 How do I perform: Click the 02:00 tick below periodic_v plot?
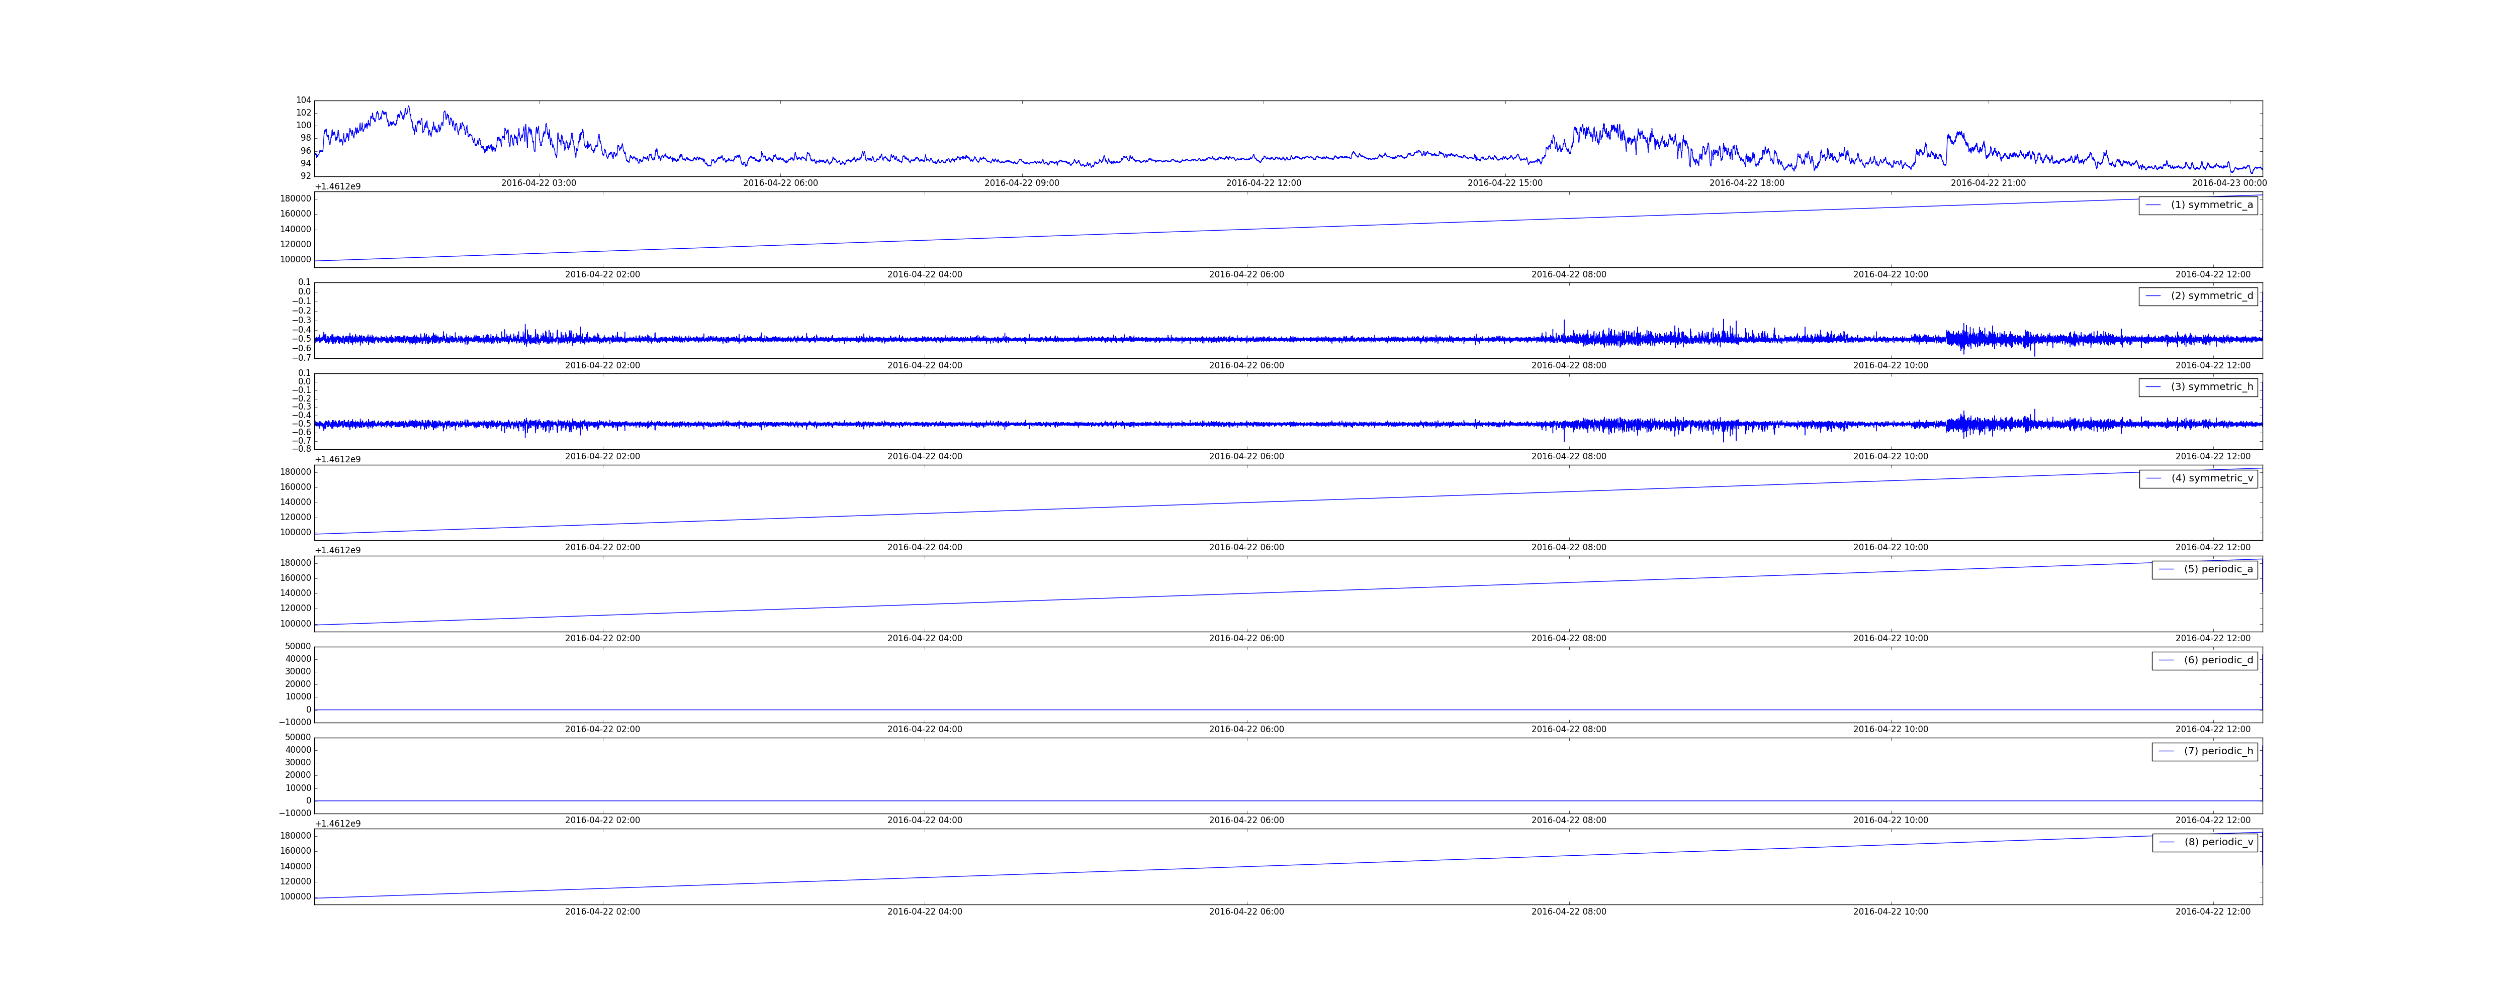pos(602,912)
